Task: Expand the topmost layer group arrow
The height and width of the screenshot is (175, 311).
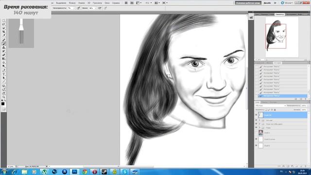Action: [259, 120]
